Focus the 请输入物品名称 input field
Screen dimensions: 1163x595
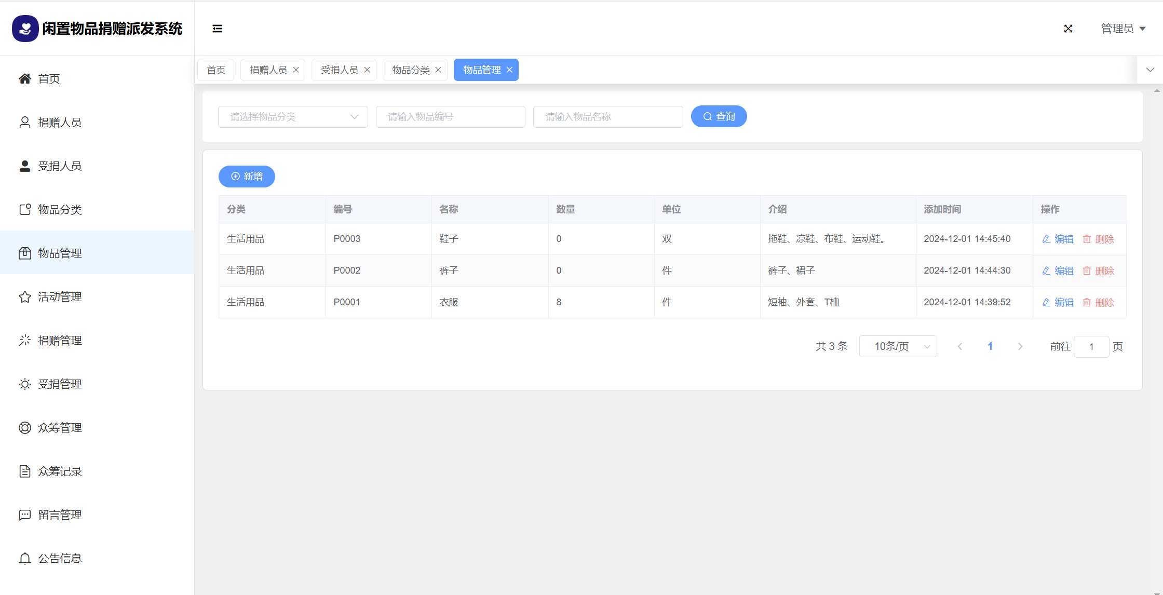click(607, 117)
